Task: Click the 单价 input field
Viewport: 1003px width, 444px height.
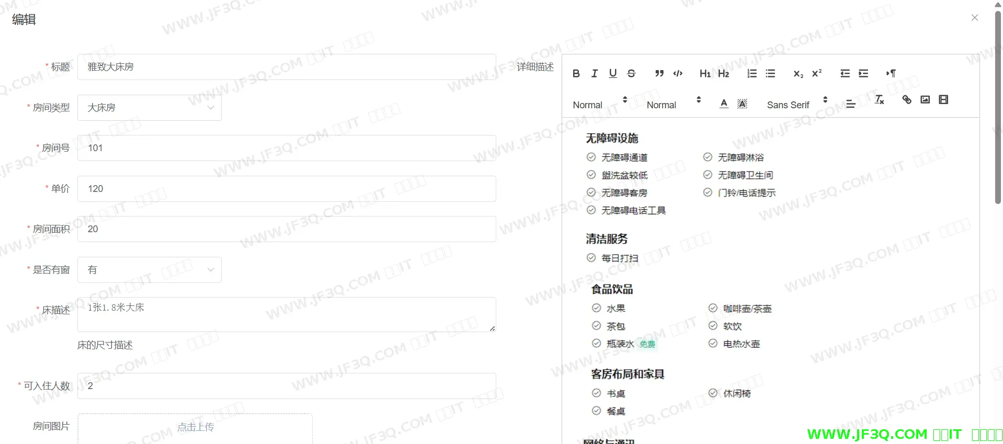Action: pos(287,189)
